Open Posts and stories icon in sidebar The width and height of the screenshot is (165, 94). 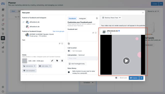pyautogui.click(x=3, y=29)
